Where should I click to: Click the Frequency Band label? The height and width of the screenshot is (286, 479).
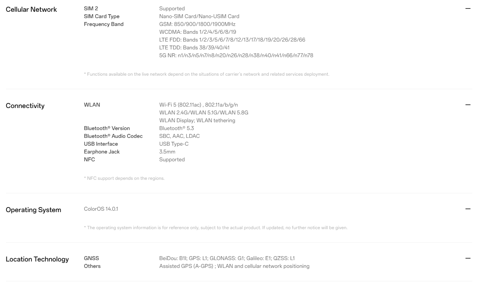coord(103,25)
